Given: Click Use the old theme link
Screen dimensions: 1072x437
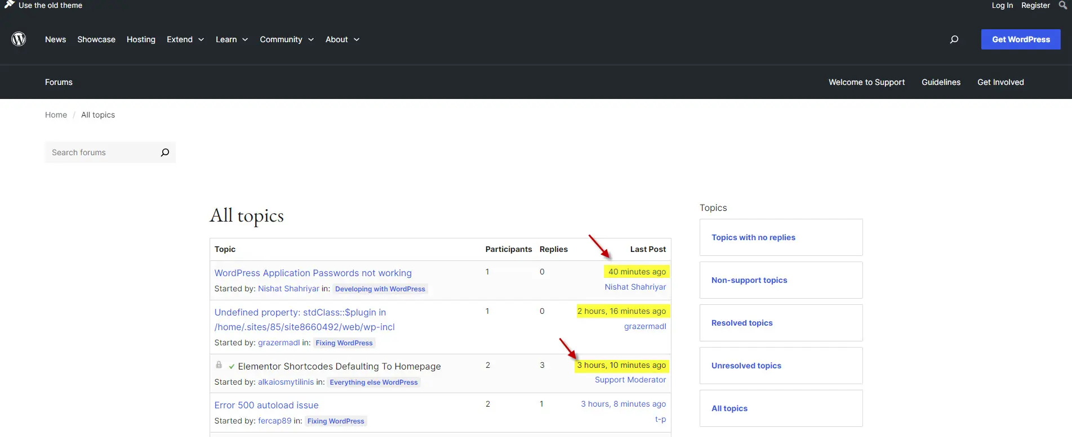Looking at the screenshot, I should click(x=50, y=5).
